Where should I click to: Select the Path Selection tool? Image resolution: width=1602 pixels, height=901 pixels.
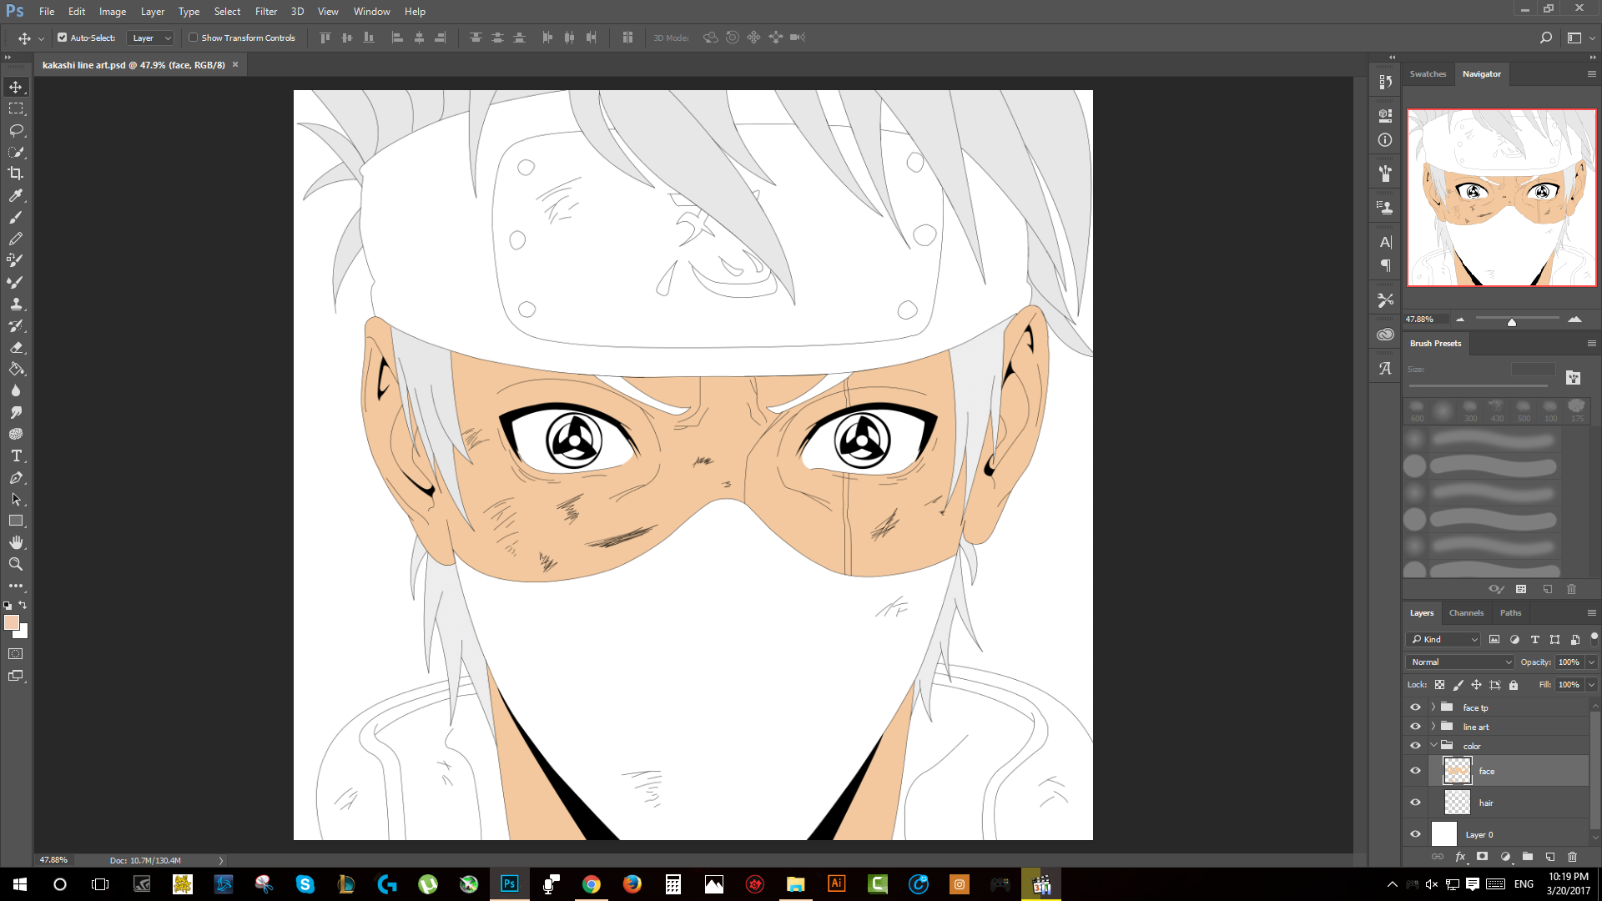(x=16, y=499)
